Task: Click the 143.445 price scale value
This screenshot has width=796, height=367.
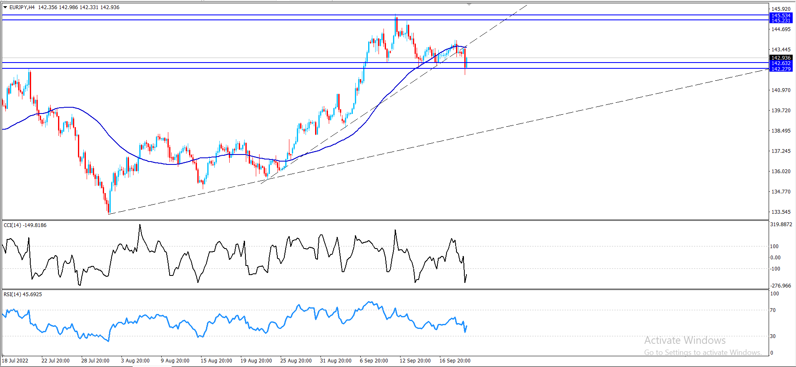Action: click(x=781, y=50)
